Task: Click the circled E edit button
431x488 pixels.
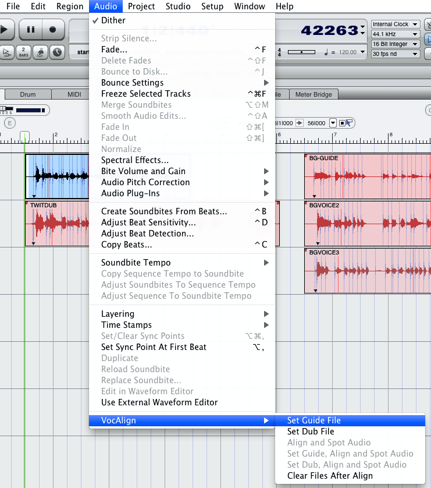Action: 9,123
